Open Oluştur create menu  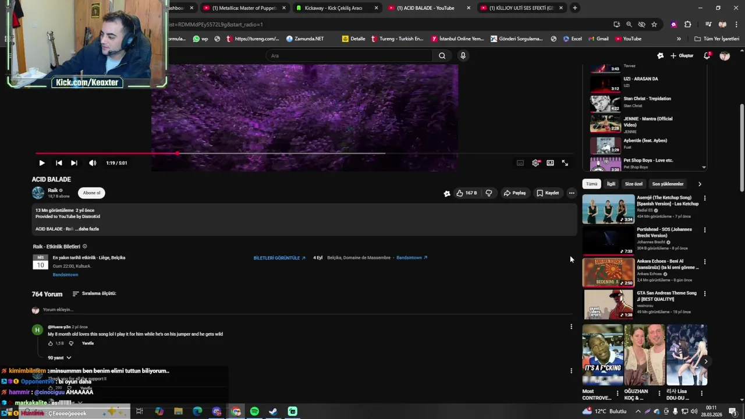click(x=682, y=56)
